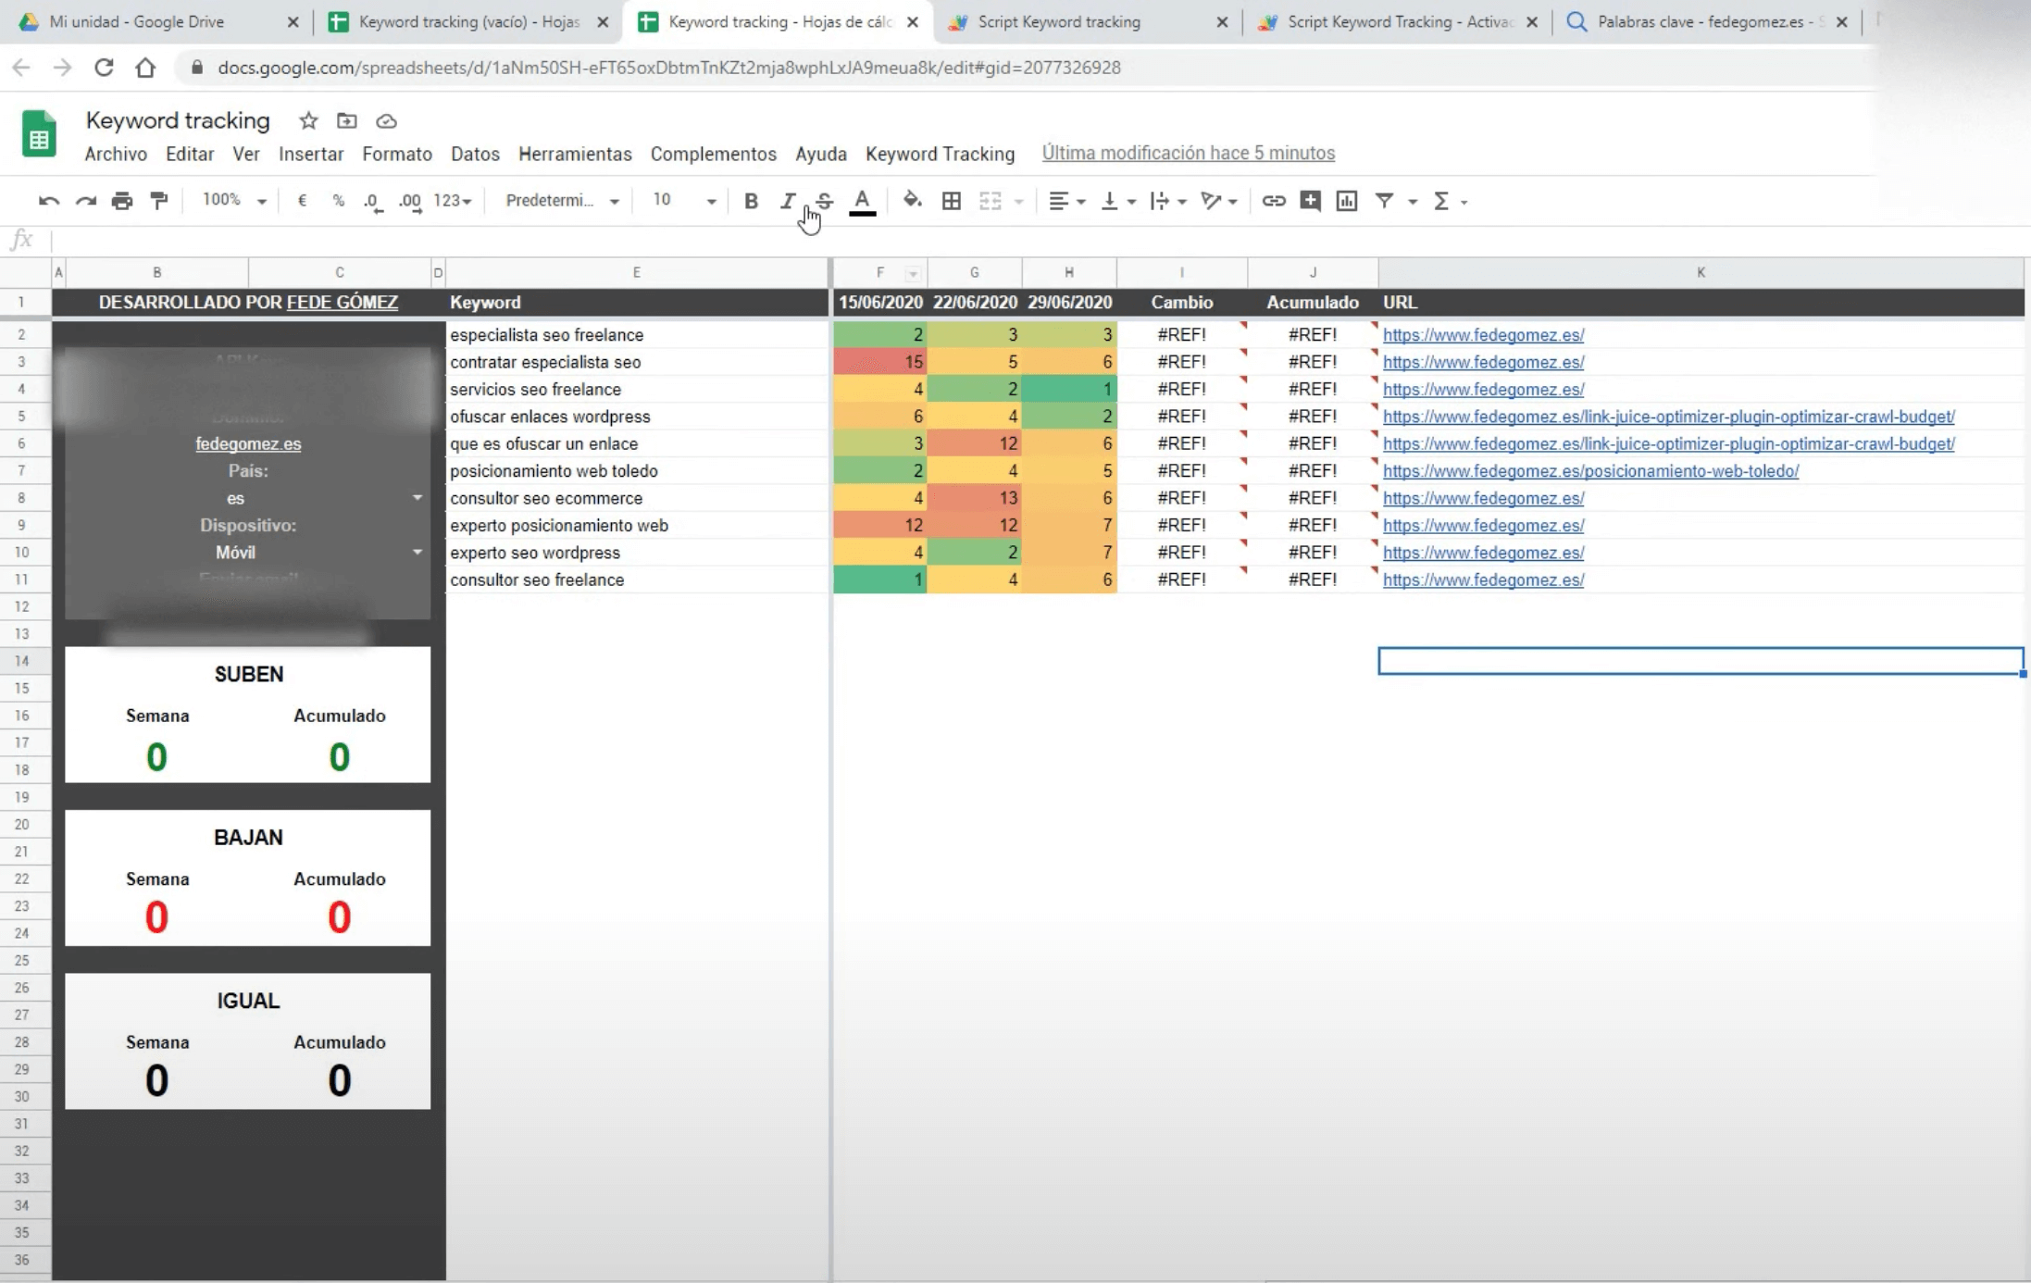Switch to Script Keyword tracking tab
Viewport: 2031px width, 1283px height.
pos(1058,21)
